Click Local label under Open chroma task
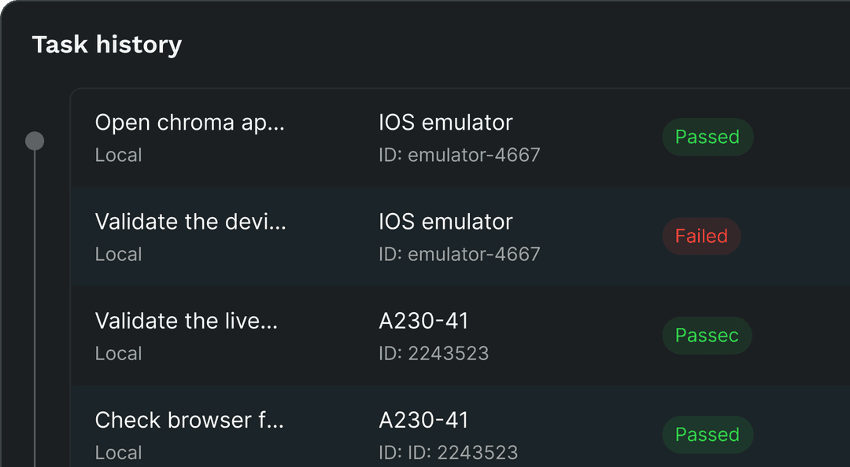This screenshot has height=467, width=850. (x=118, y=155)
